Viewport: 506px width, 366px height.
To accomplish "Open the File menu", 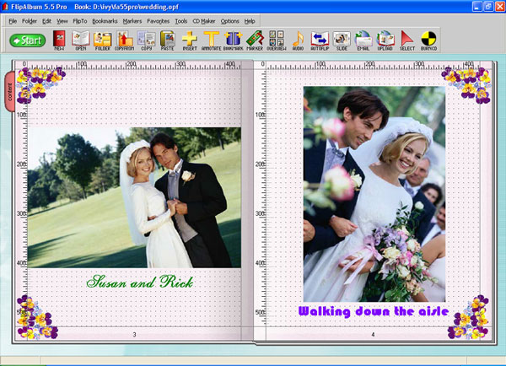I will click(13, 21).
